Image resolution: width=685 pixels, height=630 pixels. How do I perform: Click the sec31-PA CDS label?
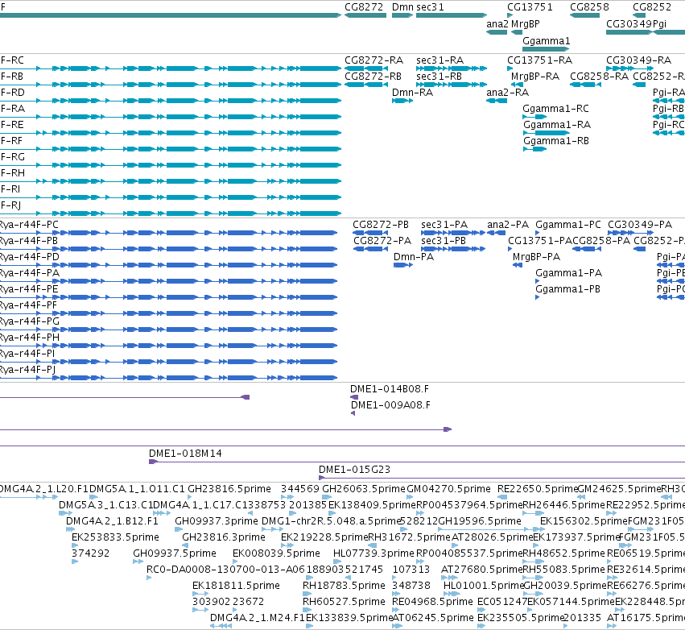pyautogui.click(x=444, y=224)
